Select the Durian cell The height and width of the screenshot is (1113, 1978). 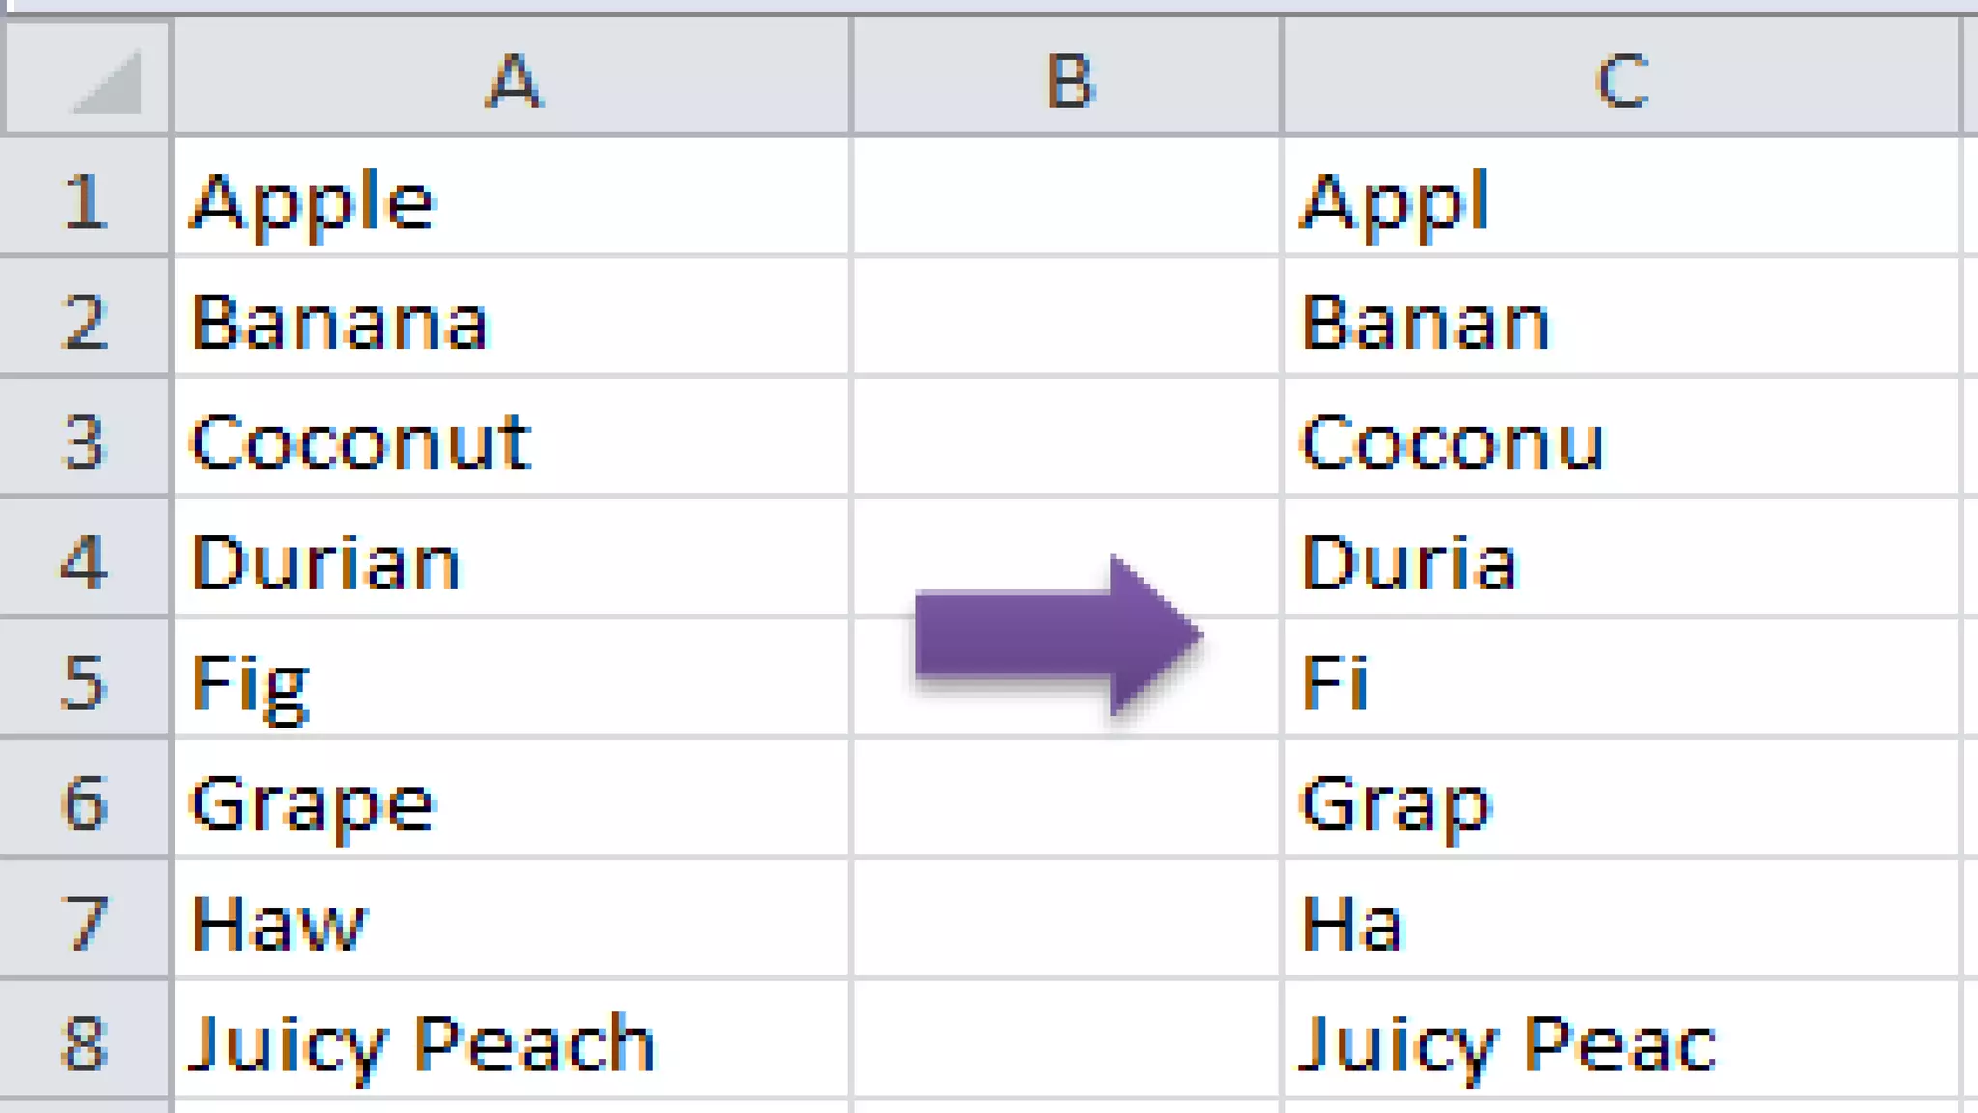click(x=512, y=560)
